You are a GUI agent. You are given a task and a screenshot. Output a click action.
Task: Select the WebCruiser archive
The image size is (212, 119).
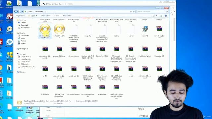click(x=102, y=90)
